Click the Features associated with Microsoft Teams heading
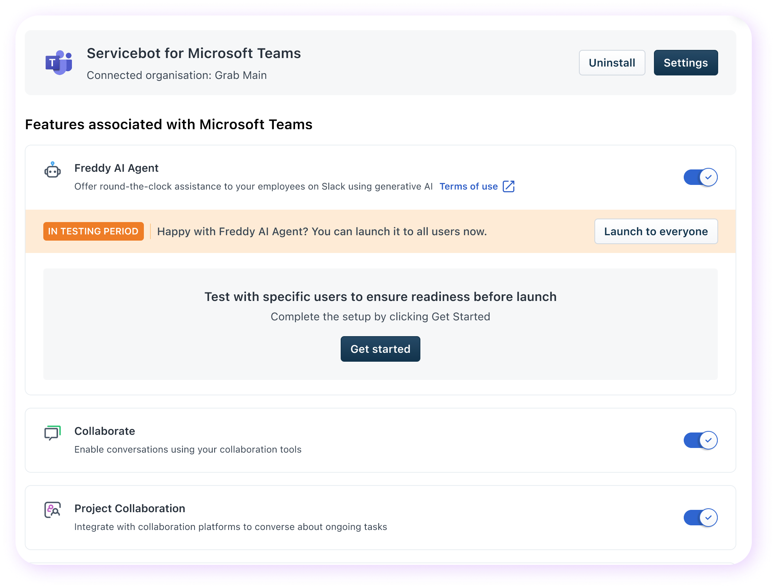This screenshot has height=588, width=775. pos(169,125)
